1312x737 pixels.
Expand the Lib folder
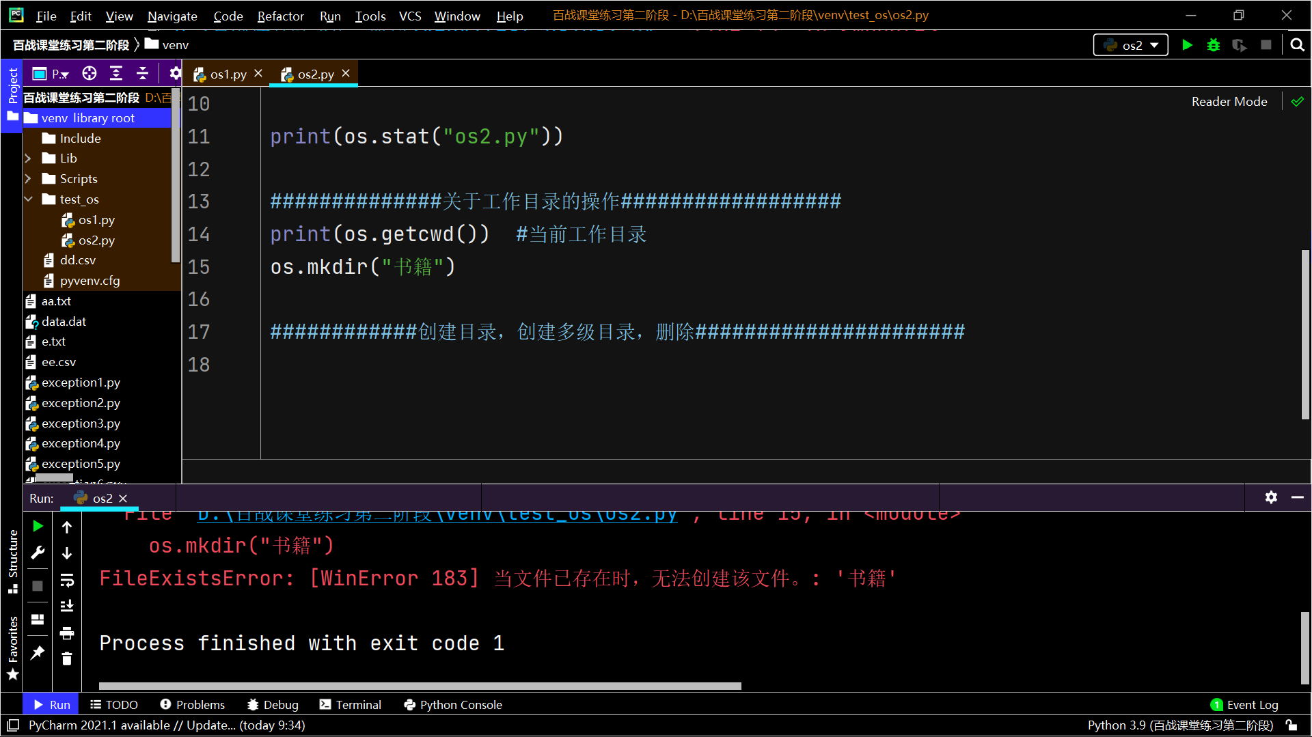pos(28,158)
